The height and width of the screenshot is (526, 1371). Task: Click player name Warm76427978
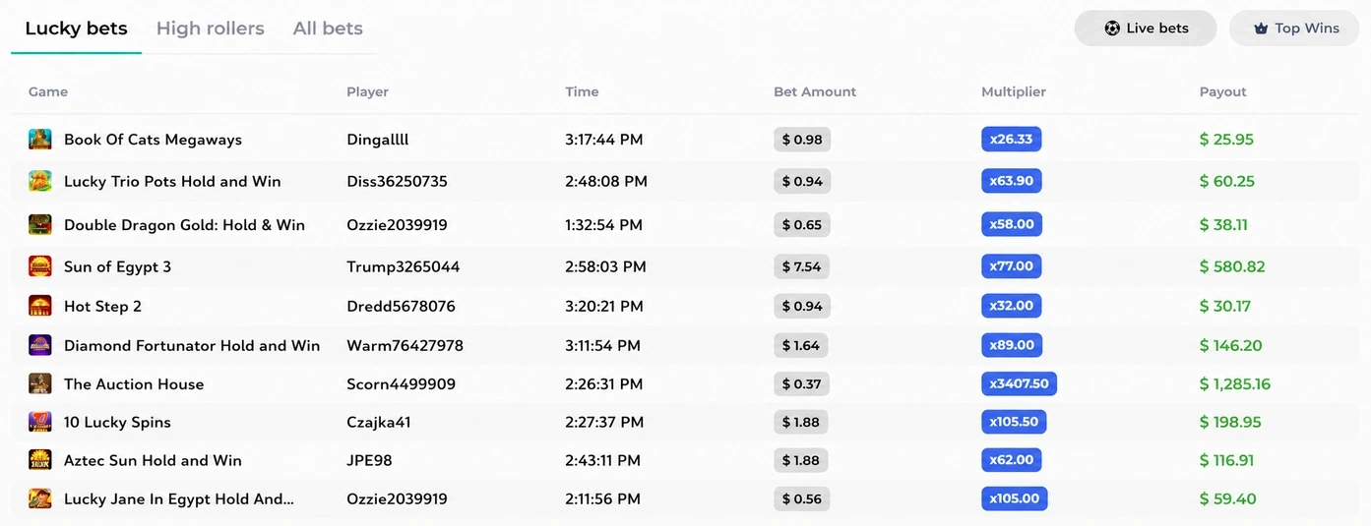pos(405,345)
